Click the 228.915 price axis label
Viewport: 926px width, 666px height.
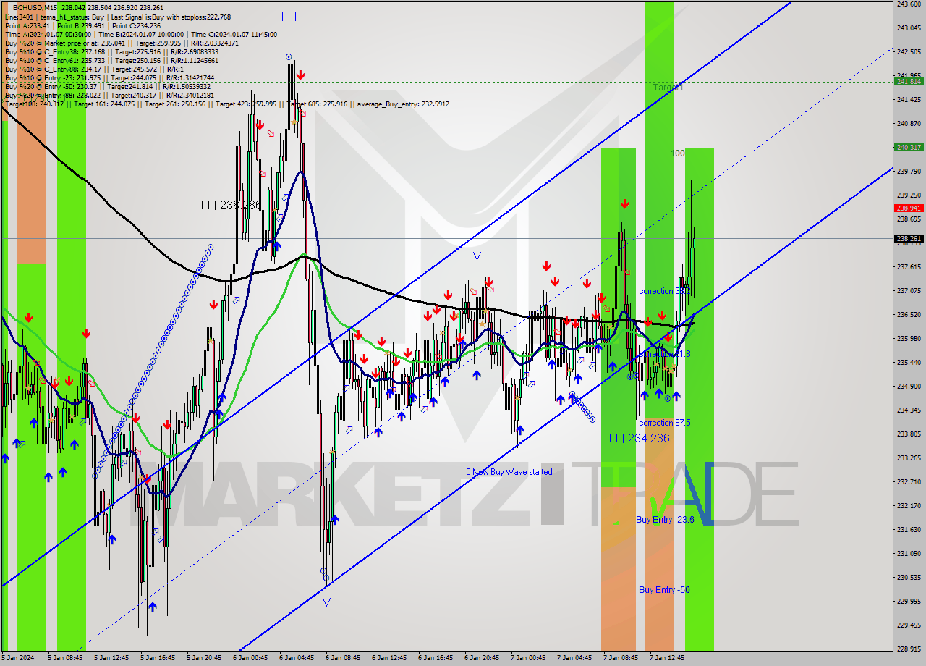tap(909, 649)
